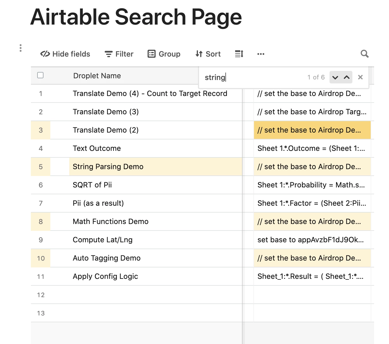Click '// set the base to Airdrop Targ...' cell
The image size is (389, 344).
click(312, 112)
